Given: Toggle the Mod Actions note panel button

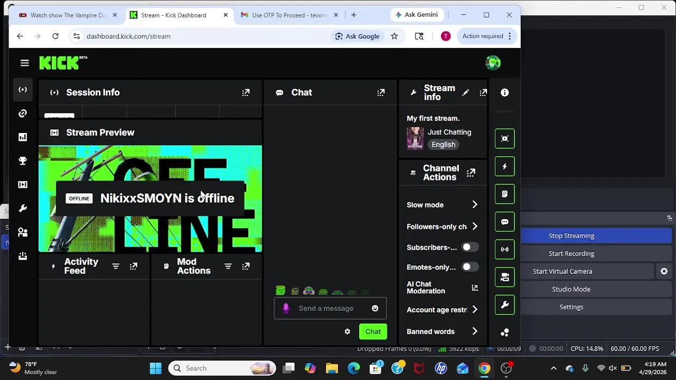Looking at the screenshot, I should point(505,194).
